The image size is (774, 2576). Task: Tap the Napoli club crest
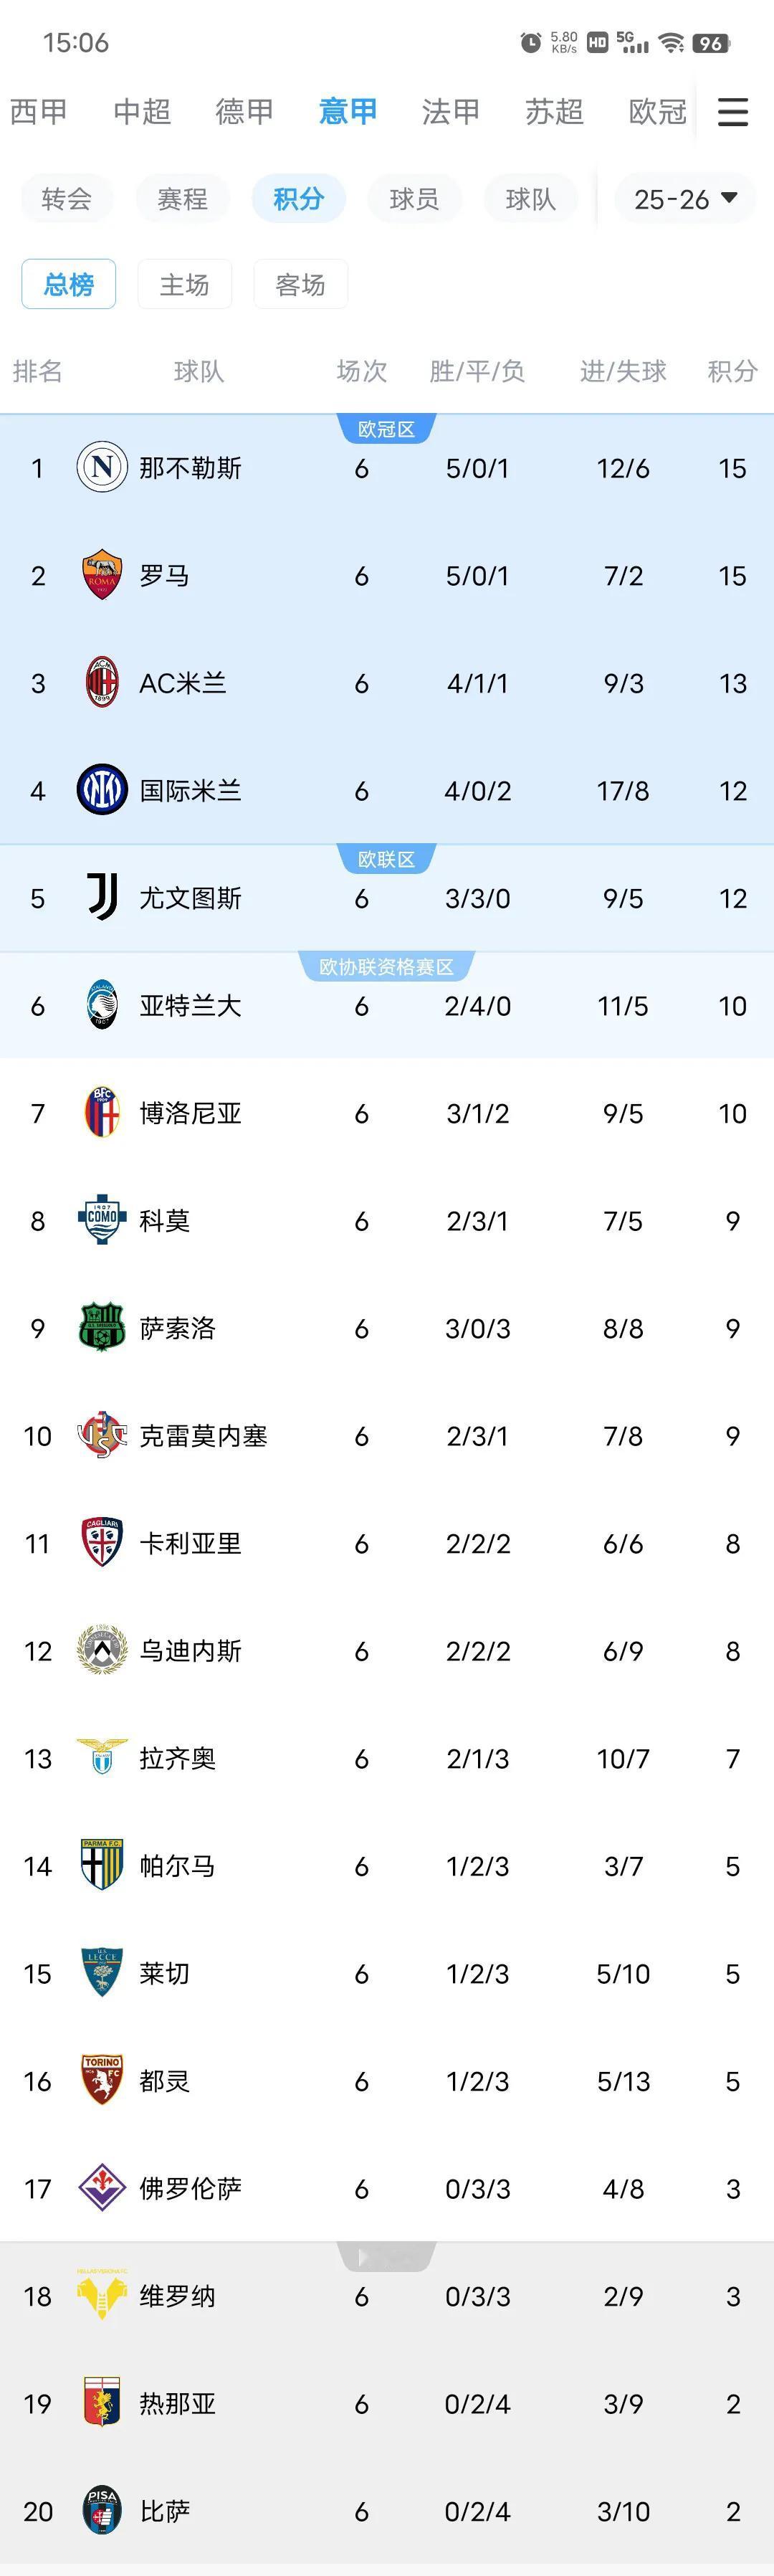pyautogui.click(x=102, y=467)
